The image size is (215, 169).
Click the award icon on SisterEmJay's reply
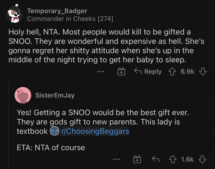(137, 160)
